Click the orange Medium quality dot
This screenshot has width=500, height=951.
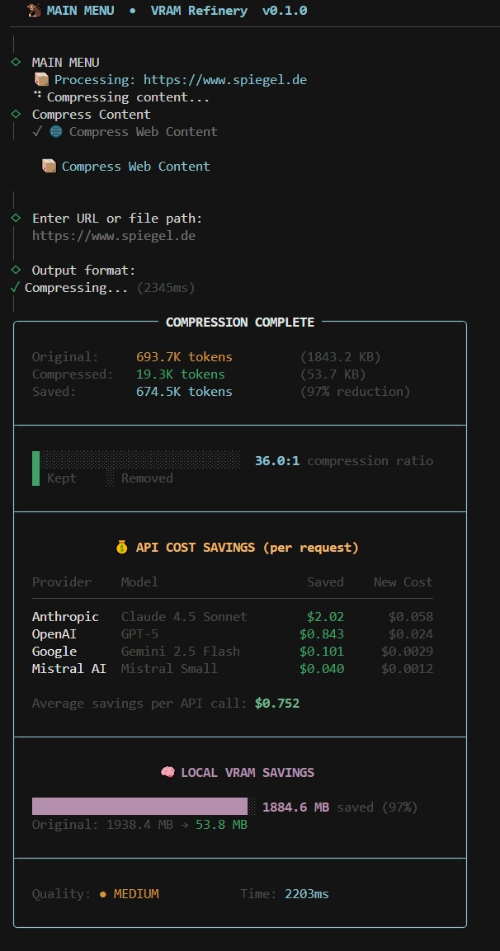(x=103, y=894)
